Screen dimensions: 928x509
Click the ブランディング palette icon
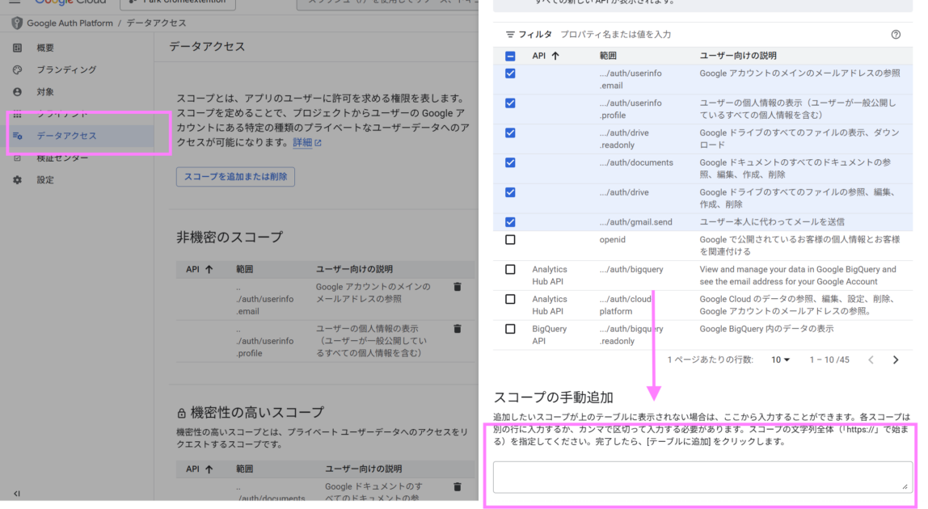pos(18,70)
